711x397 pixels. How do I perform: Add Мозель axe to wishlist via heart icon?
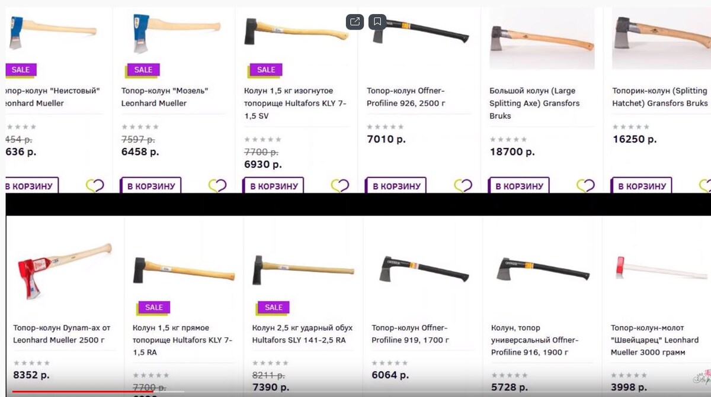[x=217, y=186]
